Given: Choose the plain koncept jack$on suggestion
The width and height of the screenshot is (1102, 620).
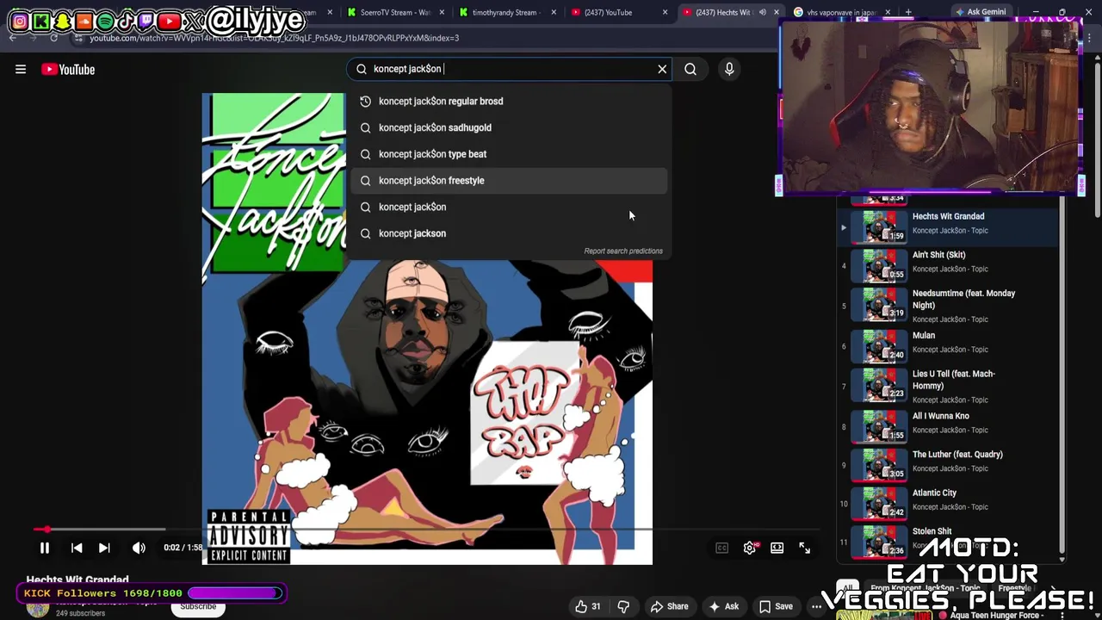Looking at the screenshot, I should point(508,207).
